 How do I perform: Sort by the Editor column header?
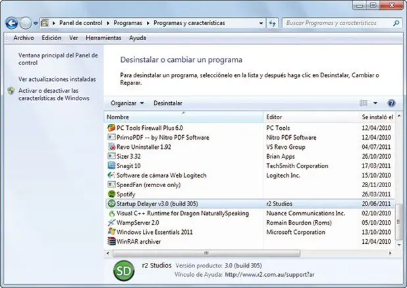(312, 117)
